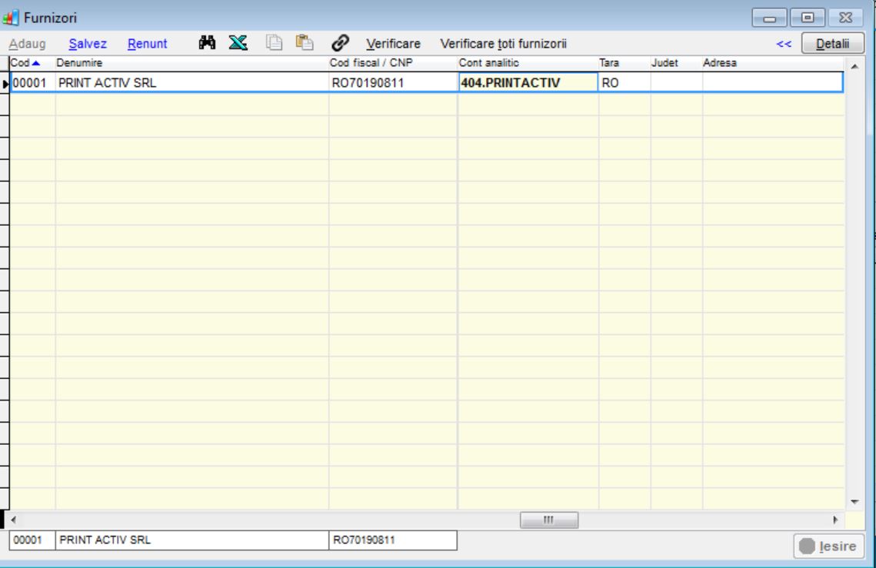
Task: Close the Furnizori window
Action: click(846, 18)
